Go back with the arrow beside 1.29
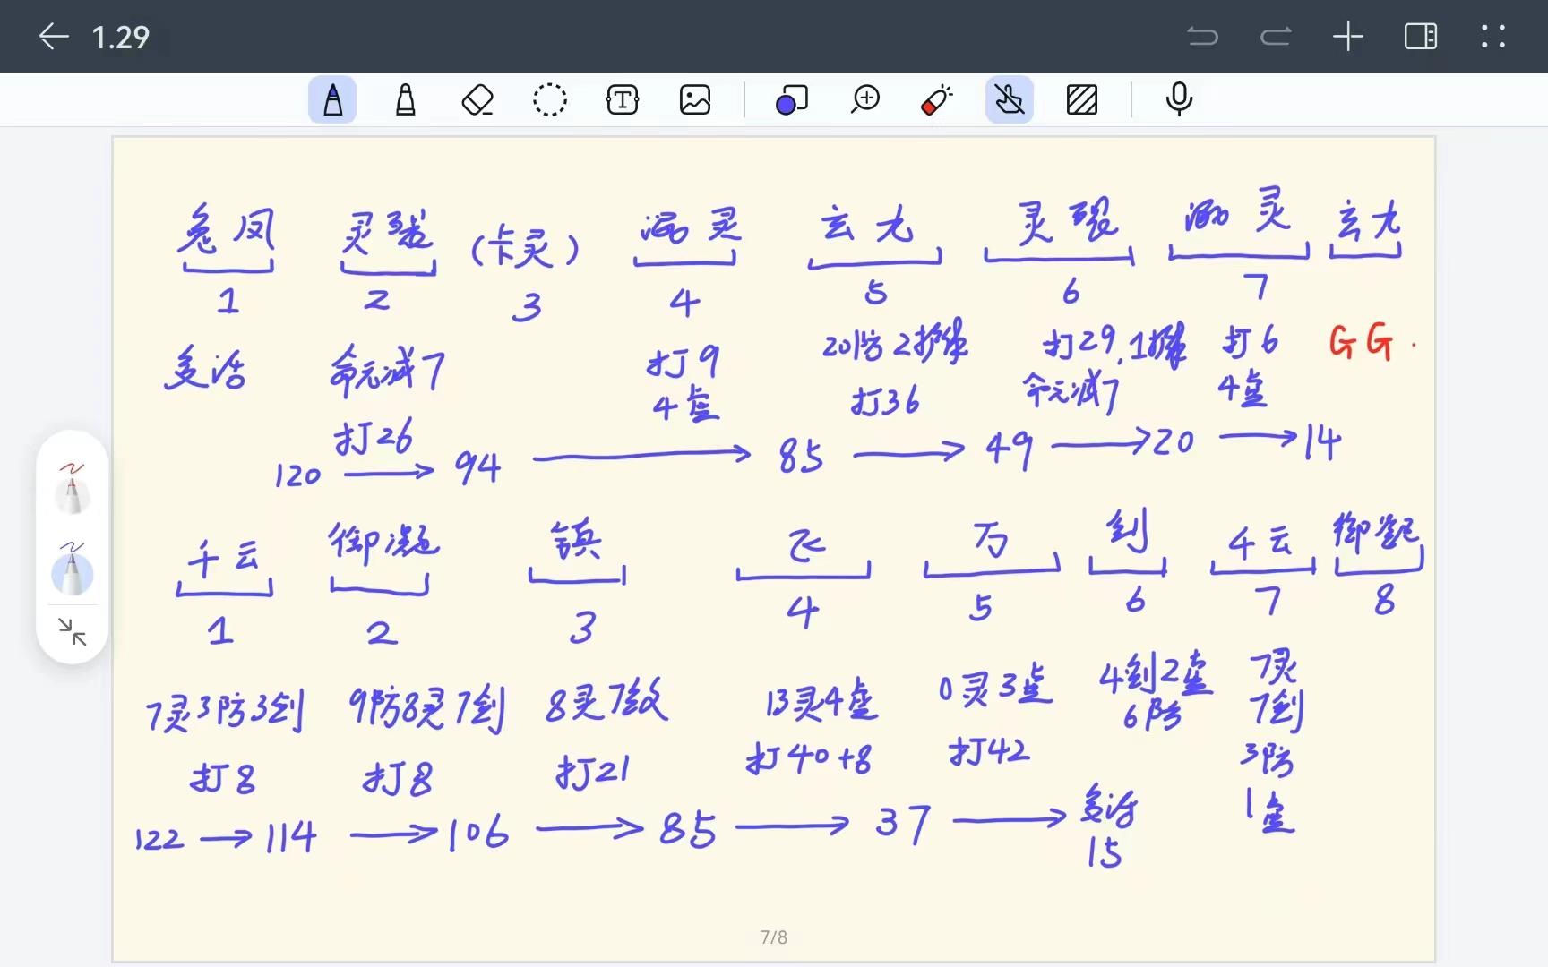Image resolution: width=1548 pixels, height=967 pixels. click(54, 37)
